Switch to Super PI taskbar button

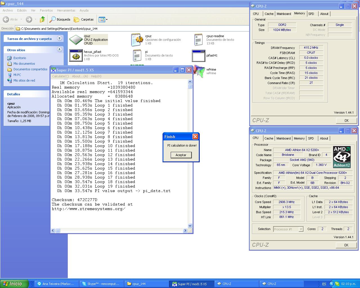click(x=192, y=284)
